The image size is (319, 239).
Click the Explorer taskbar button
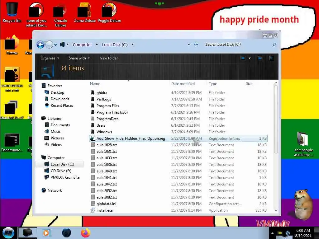pyautogui.click(x=28, y=233)
